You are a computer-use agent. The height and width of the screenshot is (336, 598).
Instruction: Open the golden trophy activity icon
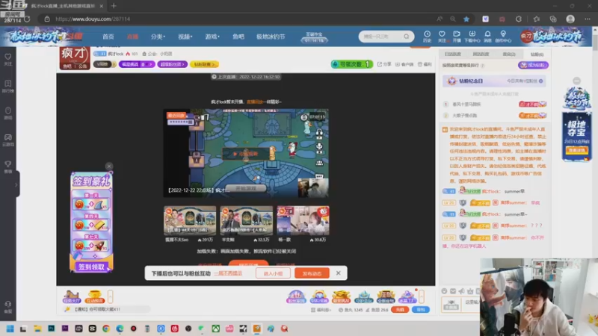(x=94, y=296)
